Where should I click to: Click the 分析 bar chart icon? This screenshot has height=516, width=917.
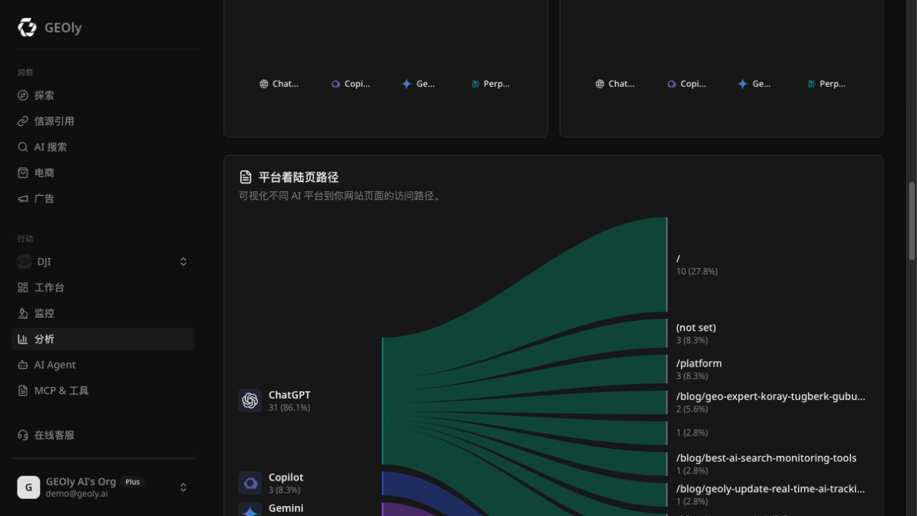pos(23,339)
